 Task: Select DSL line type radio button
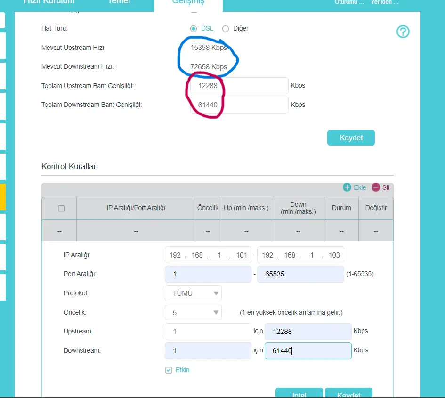(x=194, y=29)
